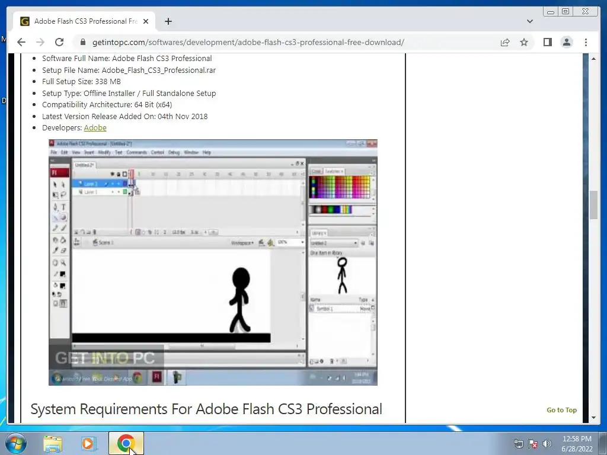Open the Action Center flag icon
This screenshot has width=607, height=455.
click(533, 444)
